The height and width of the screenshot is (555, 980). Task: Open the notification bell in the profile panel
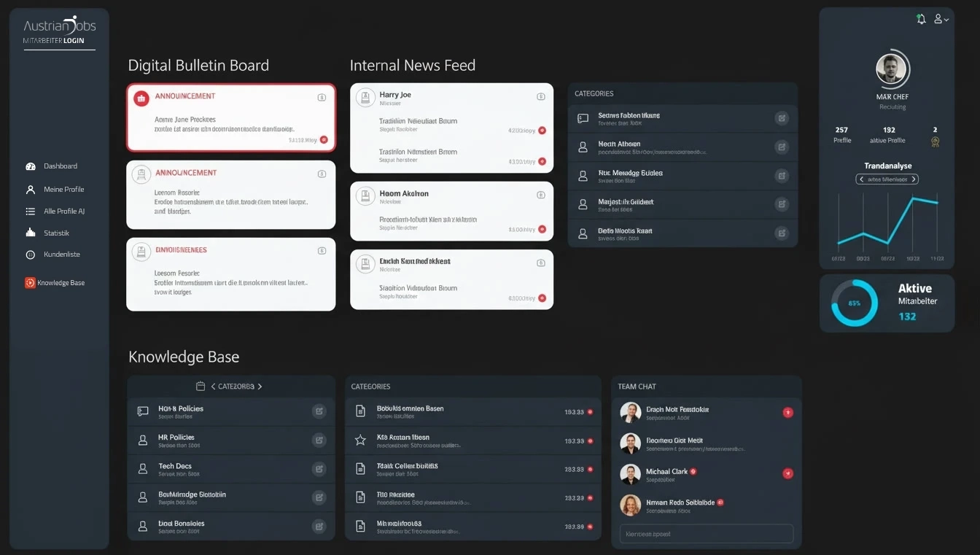coord(921,19)
